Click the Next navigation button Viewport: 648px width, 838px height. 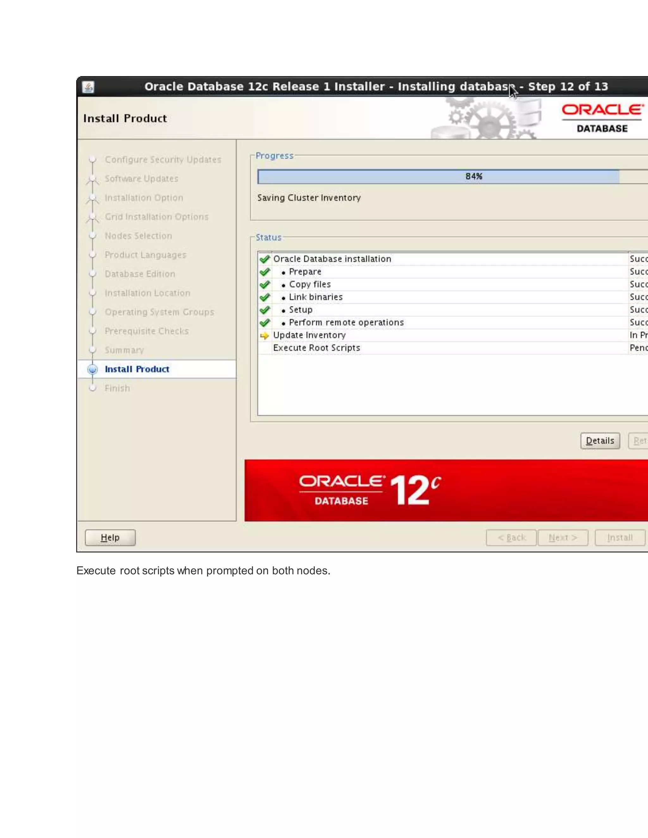pyautogui.click(x=562, y=538)
